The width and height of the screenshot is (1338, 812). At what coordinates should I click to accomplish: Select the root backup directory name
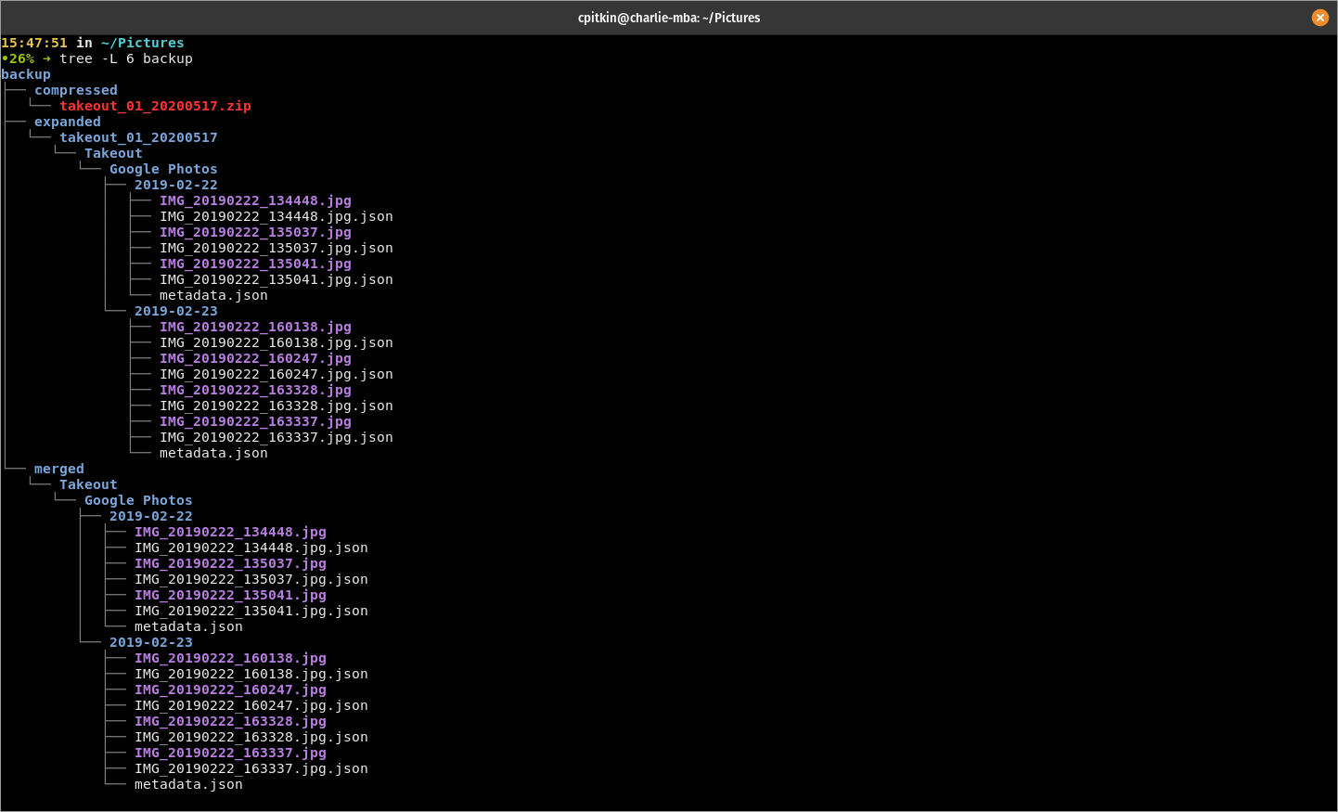pyautogui.click(x=26, y=74)
